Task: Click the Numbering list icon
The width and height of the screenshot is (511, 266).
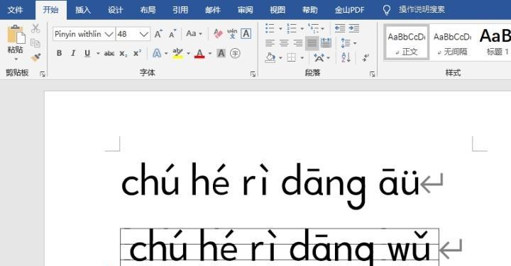Action: [292, 28]
